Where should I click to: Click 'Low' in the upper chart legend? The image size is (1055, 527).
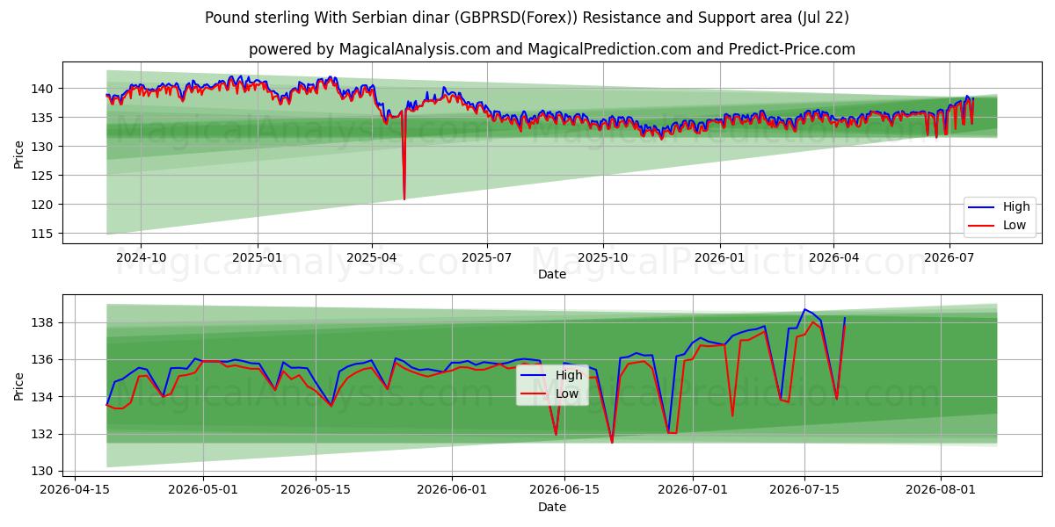click(1015, 225)
